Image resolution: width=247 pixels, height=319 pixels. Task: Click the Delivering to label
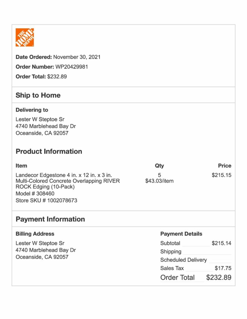32,110
